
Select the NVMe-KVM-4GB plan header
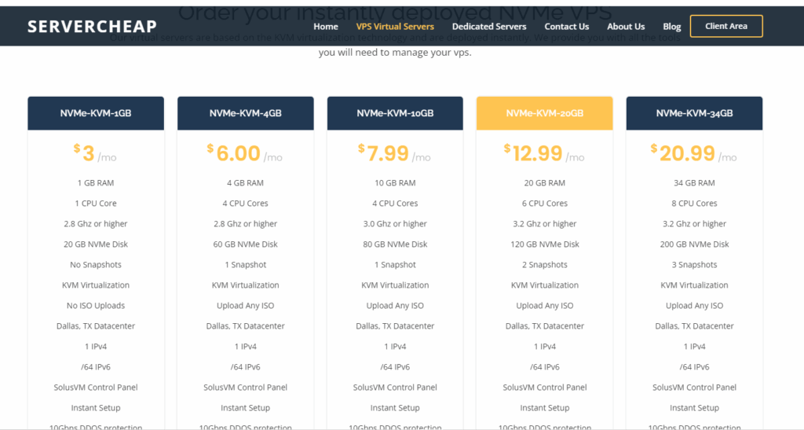[x=246, y=113]
